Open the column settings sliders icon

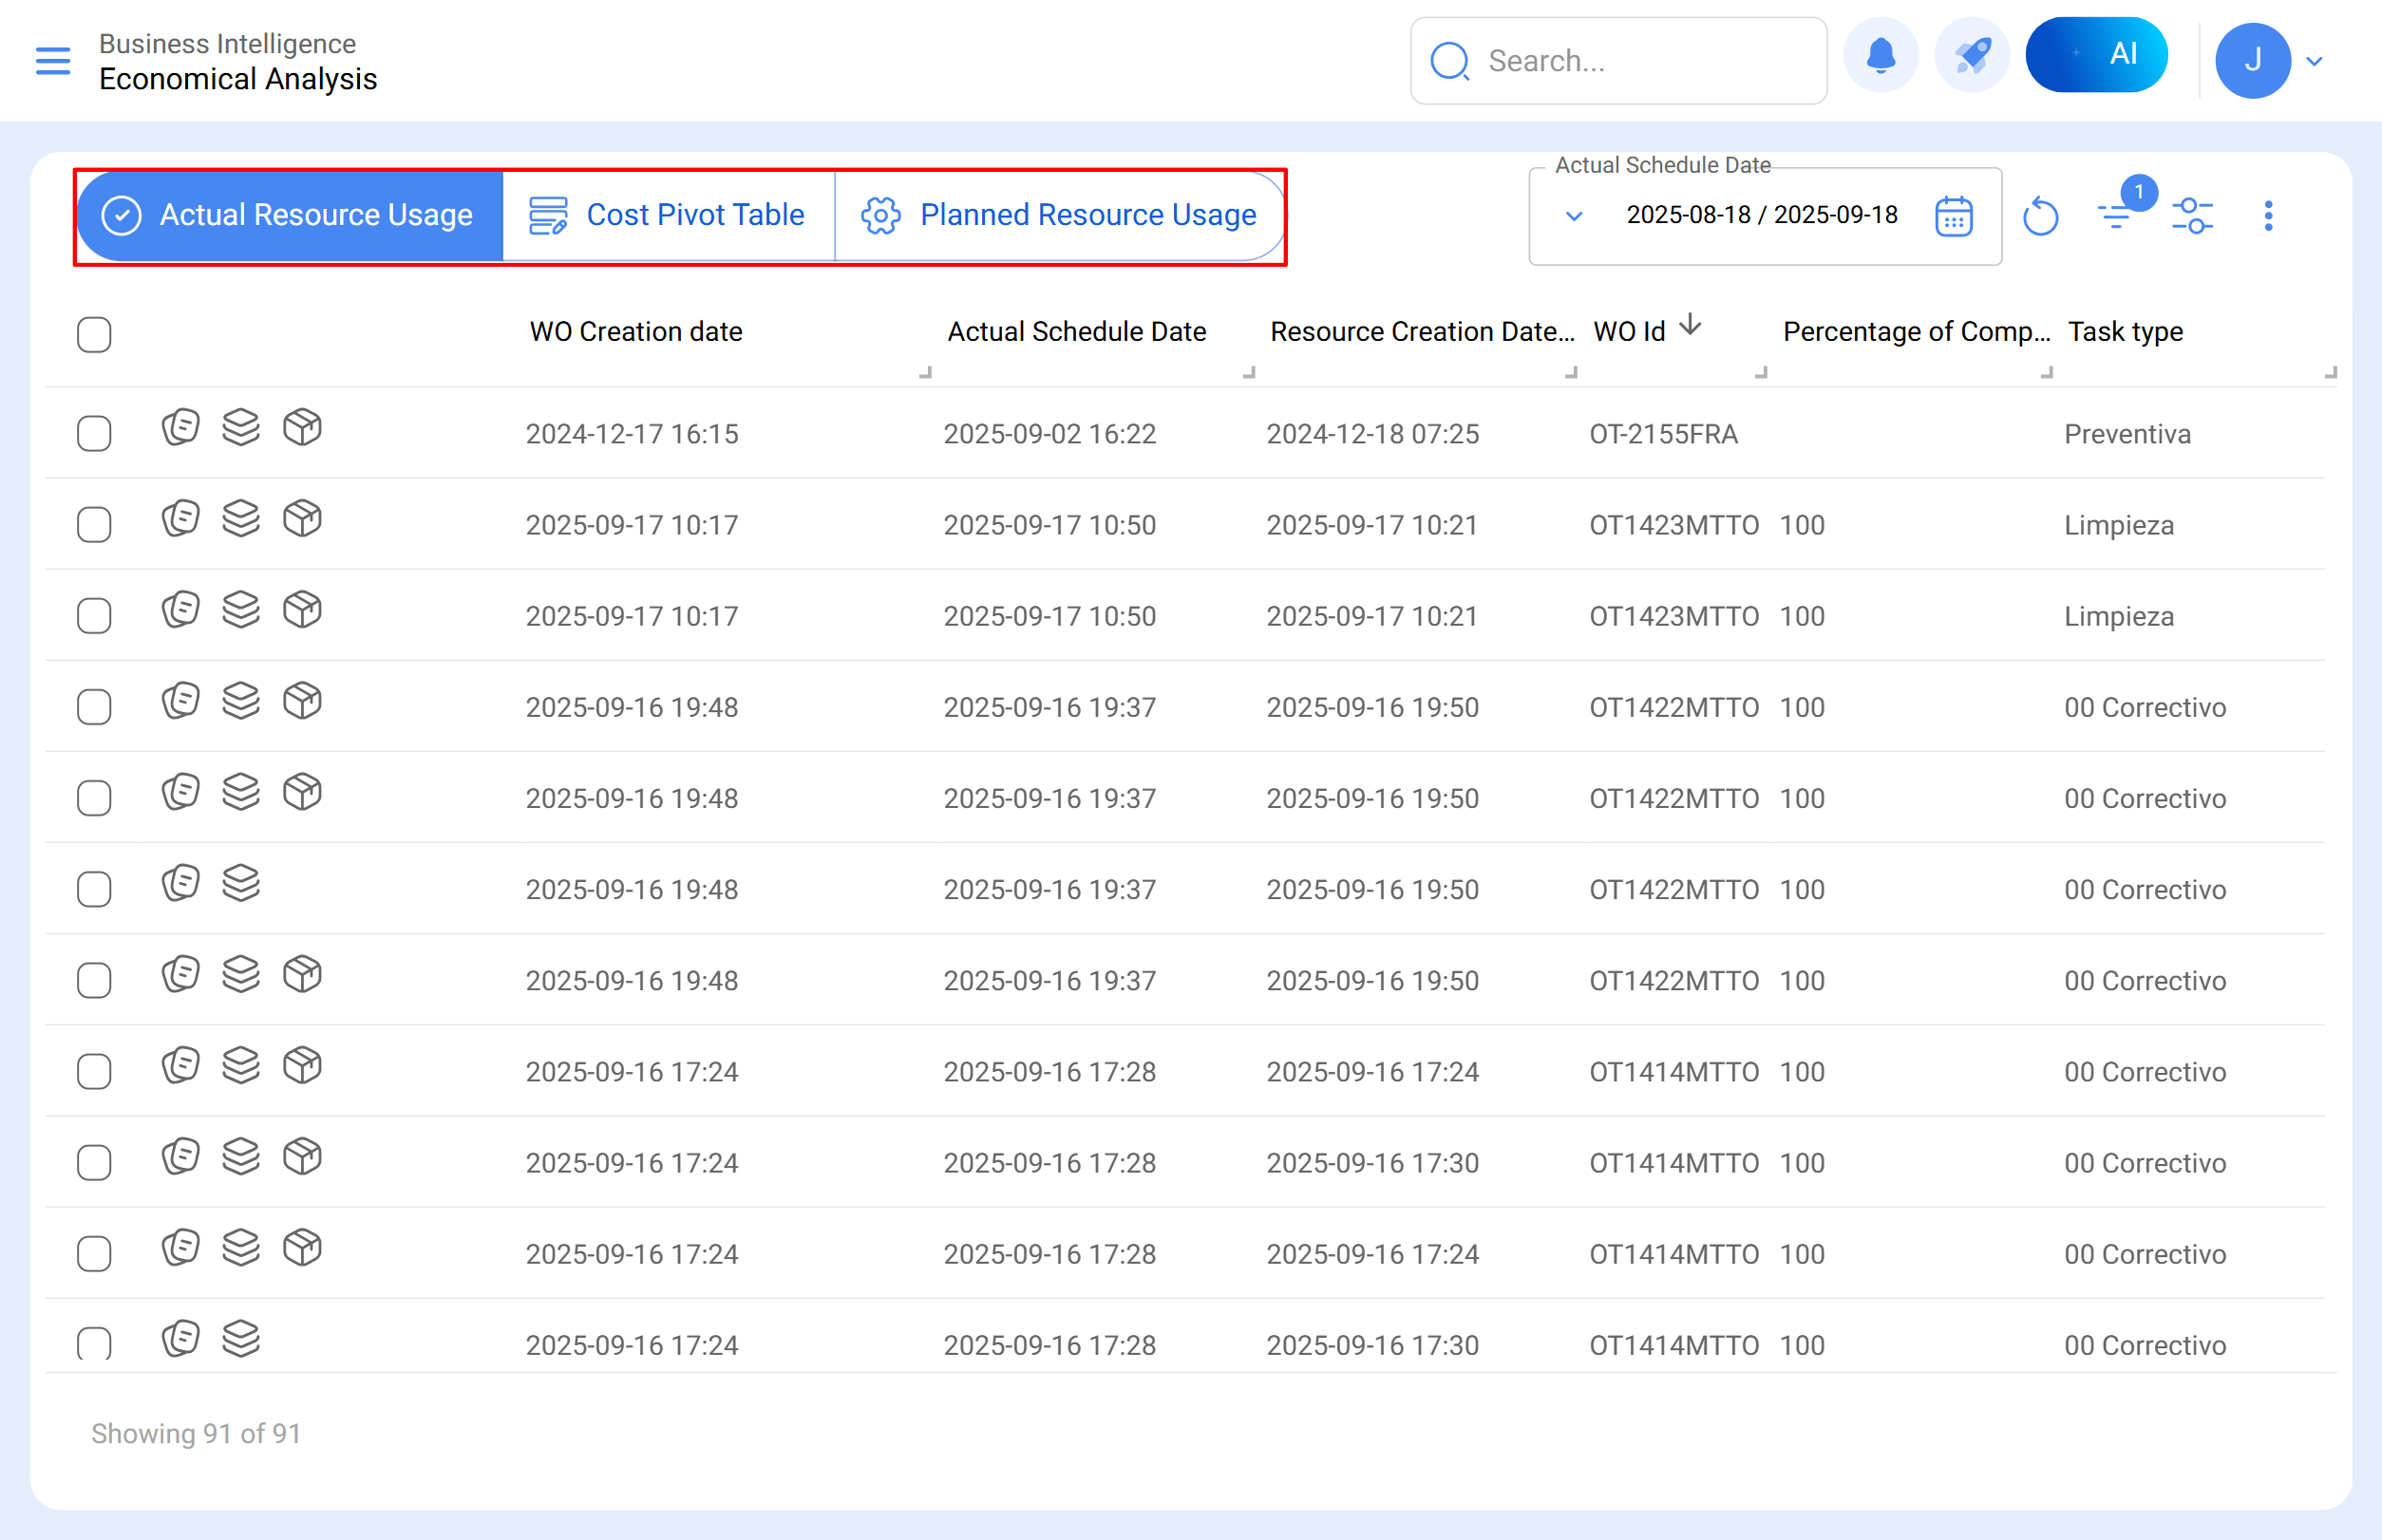tap(2191, 216)
